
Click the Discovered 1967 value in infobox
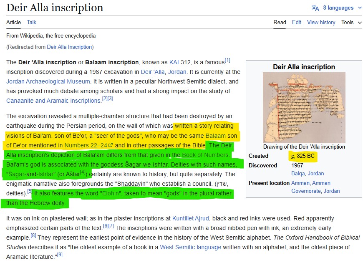tap(297, 165)
